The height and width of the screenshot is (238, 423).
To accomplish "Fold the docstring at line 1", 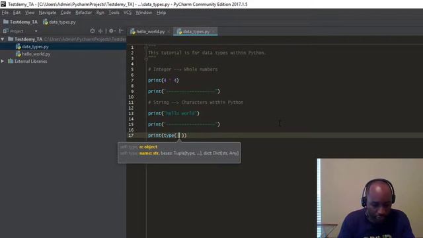I will tap(146, 47).
